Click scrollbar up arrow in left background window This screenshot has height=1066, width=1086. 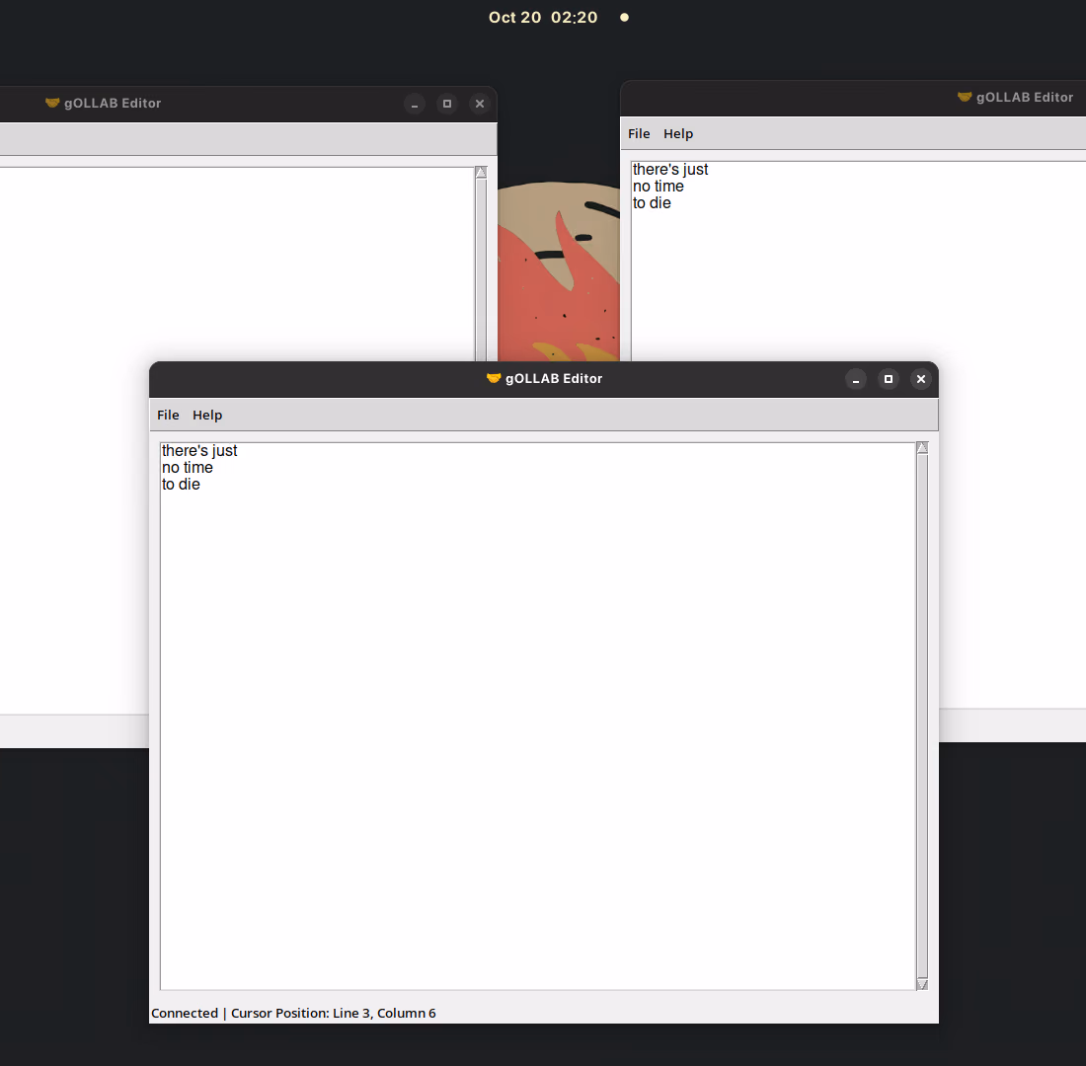click(482, 173)
